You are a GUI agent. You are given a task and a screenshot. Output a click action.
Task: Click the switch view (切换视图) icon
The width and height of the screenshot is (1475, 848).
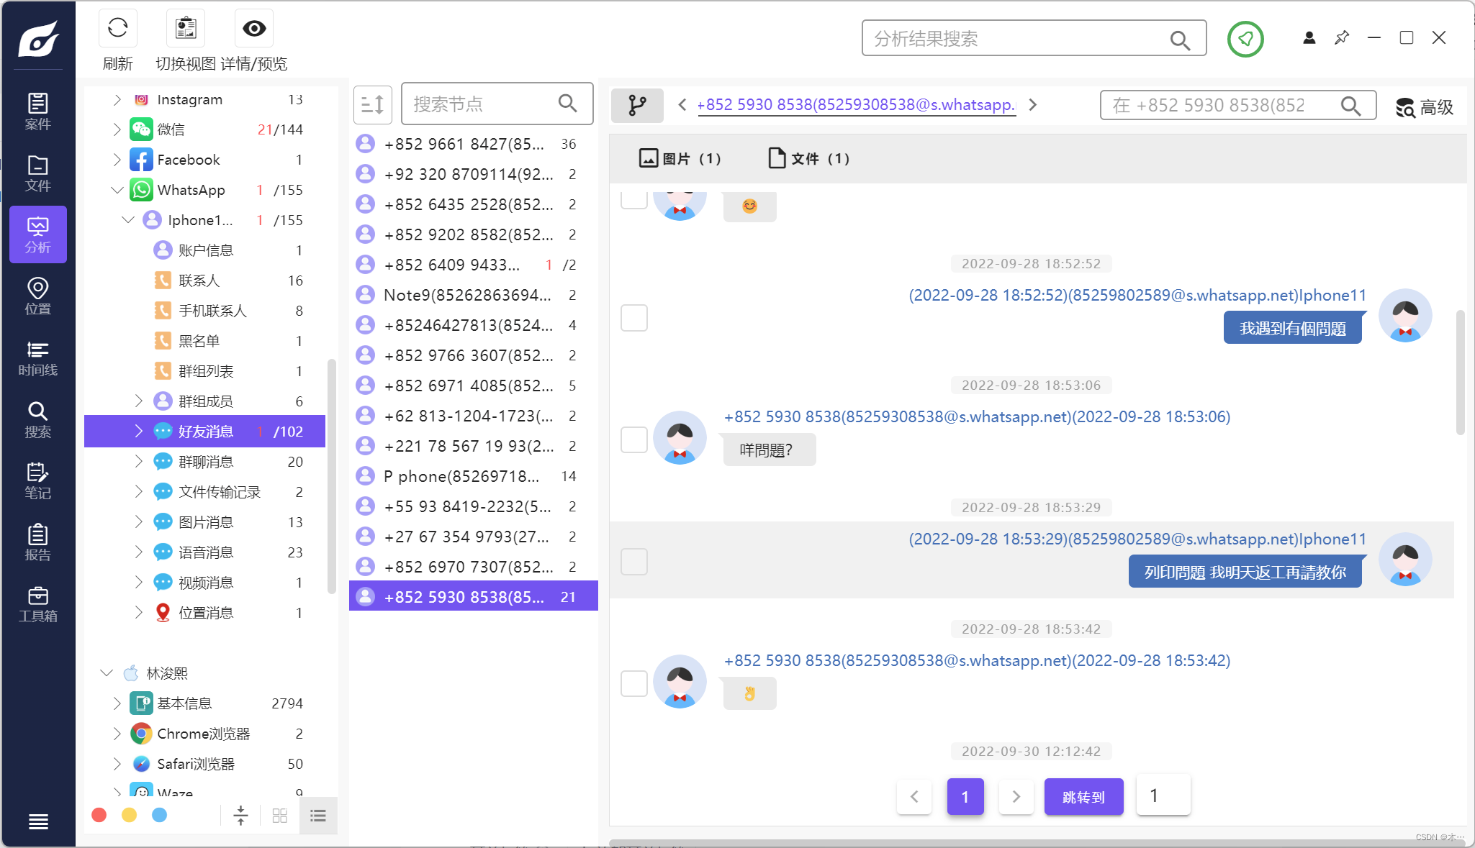[x=186, y=29]
